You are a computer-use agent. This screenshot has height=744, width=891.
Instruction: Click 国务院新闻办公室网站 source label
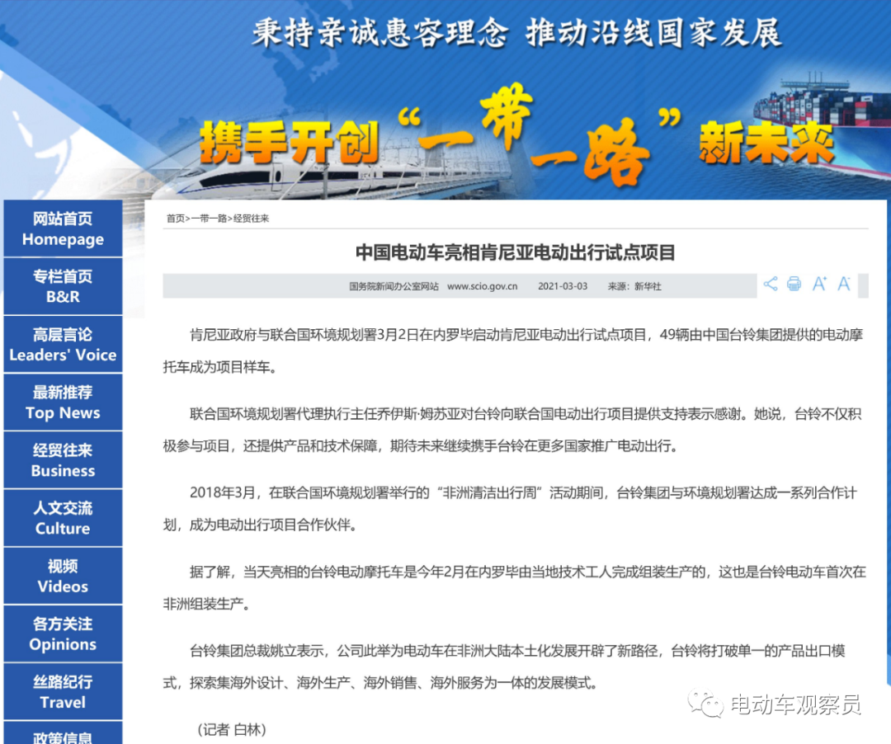[394, 286]
